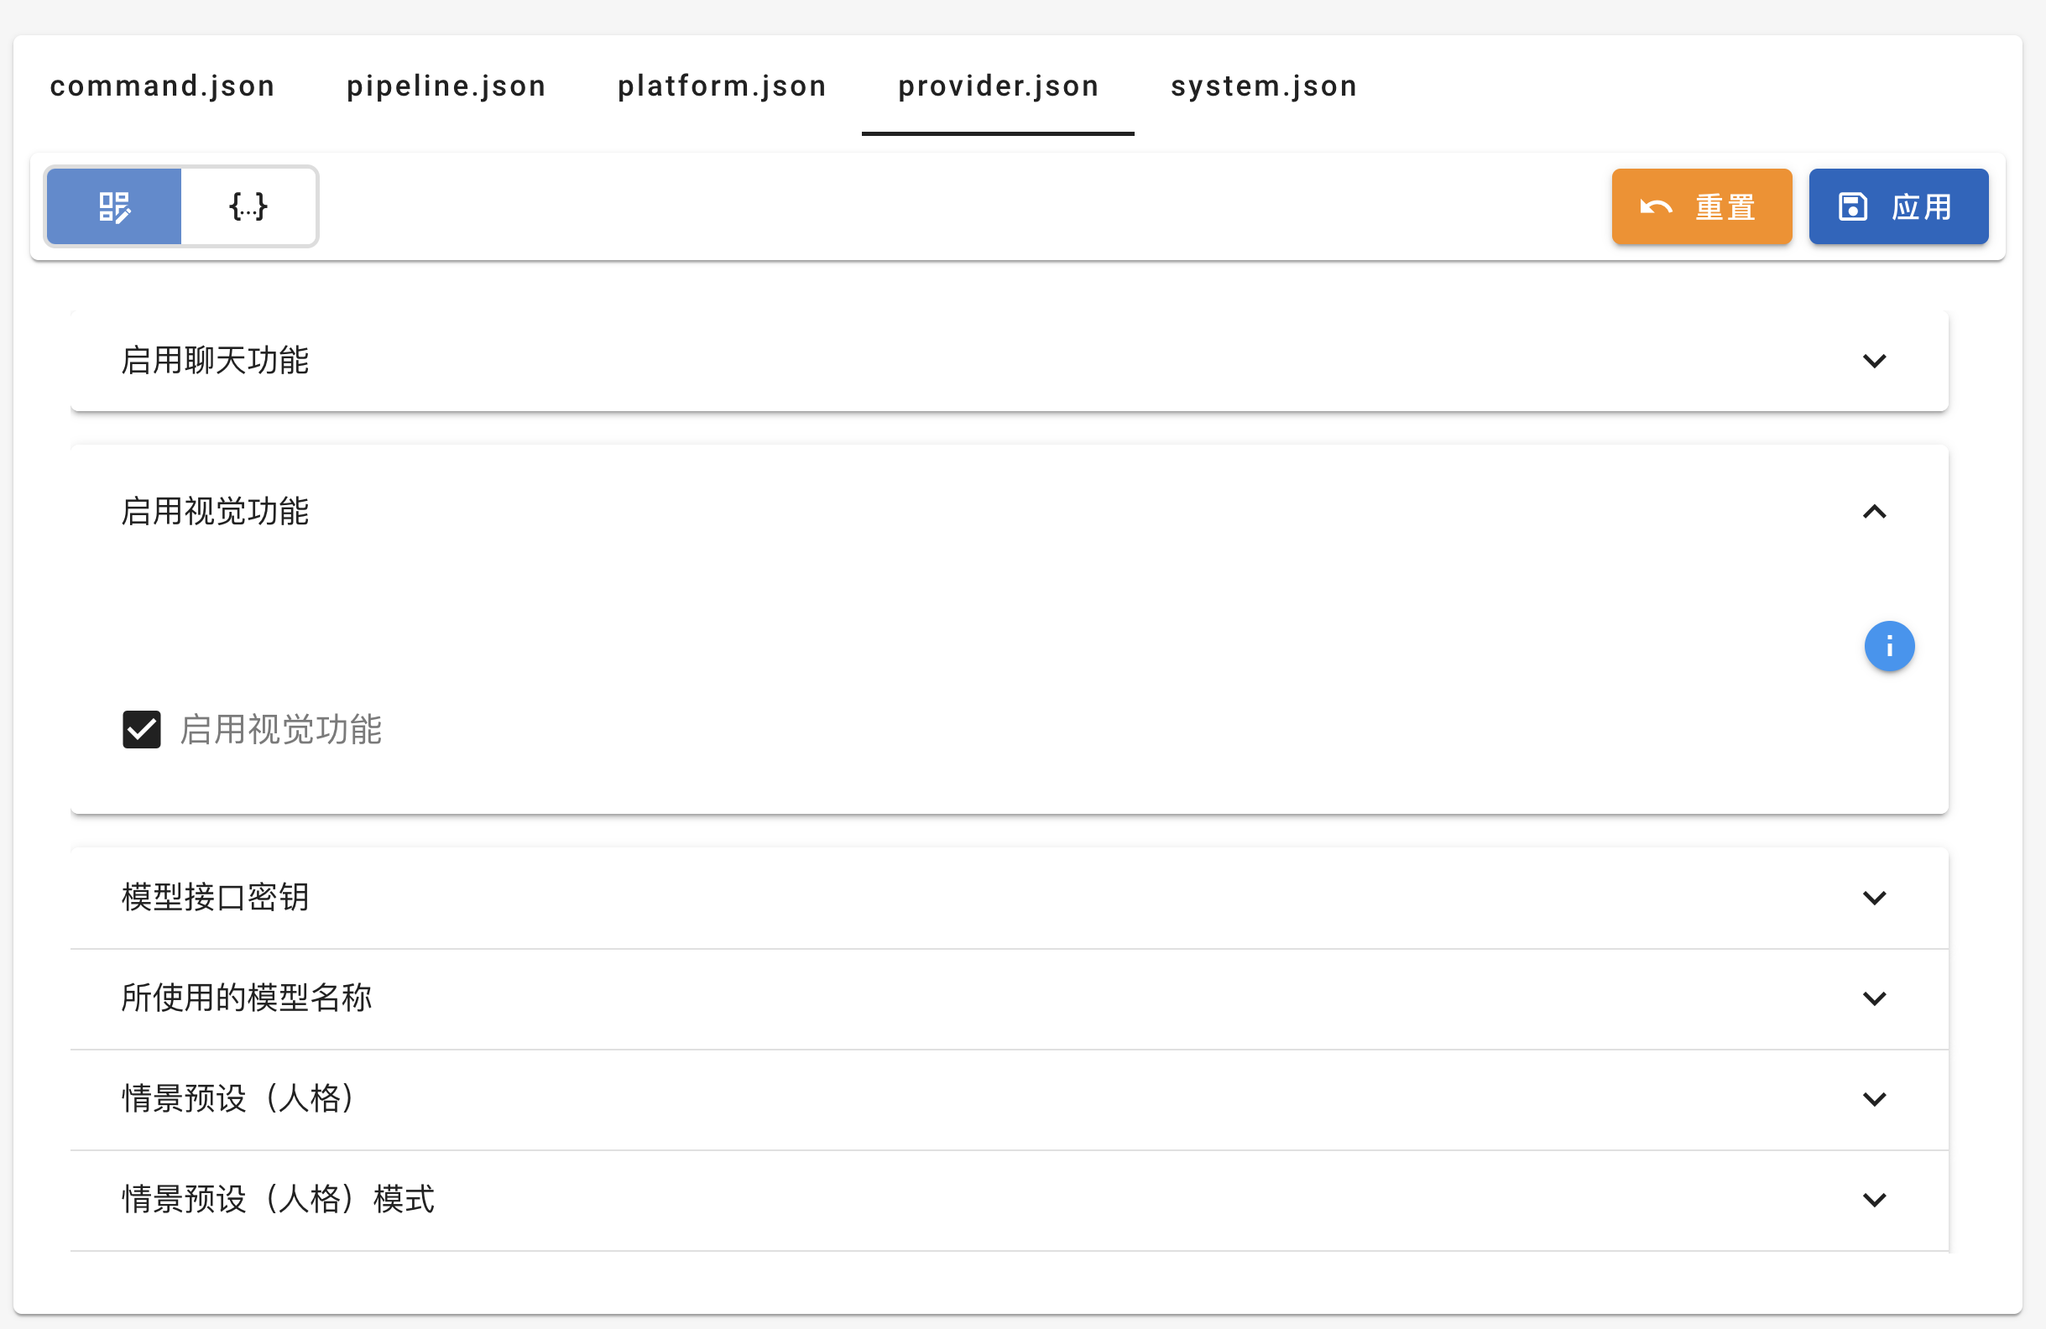Expand the 模型接口密钥 section
The image size is (2046, 1329).
[215, 898]
